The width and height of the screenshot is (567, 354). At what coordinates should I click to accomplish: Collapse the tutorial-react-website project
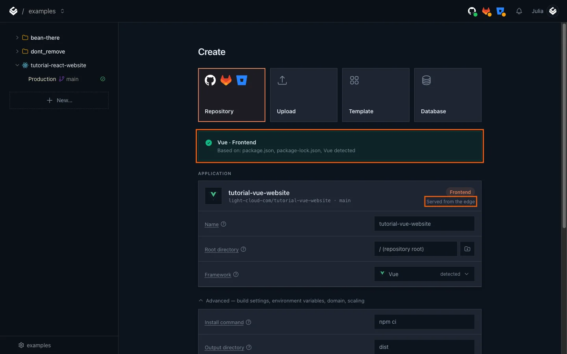pos(17,65)
